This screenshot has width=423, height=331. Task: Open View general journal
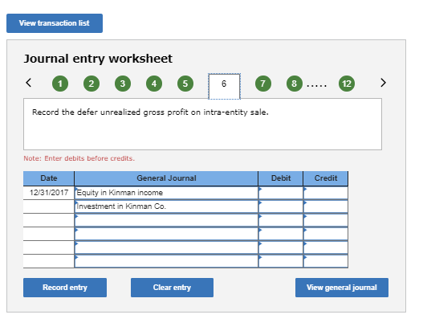click(x=342, y=288)
